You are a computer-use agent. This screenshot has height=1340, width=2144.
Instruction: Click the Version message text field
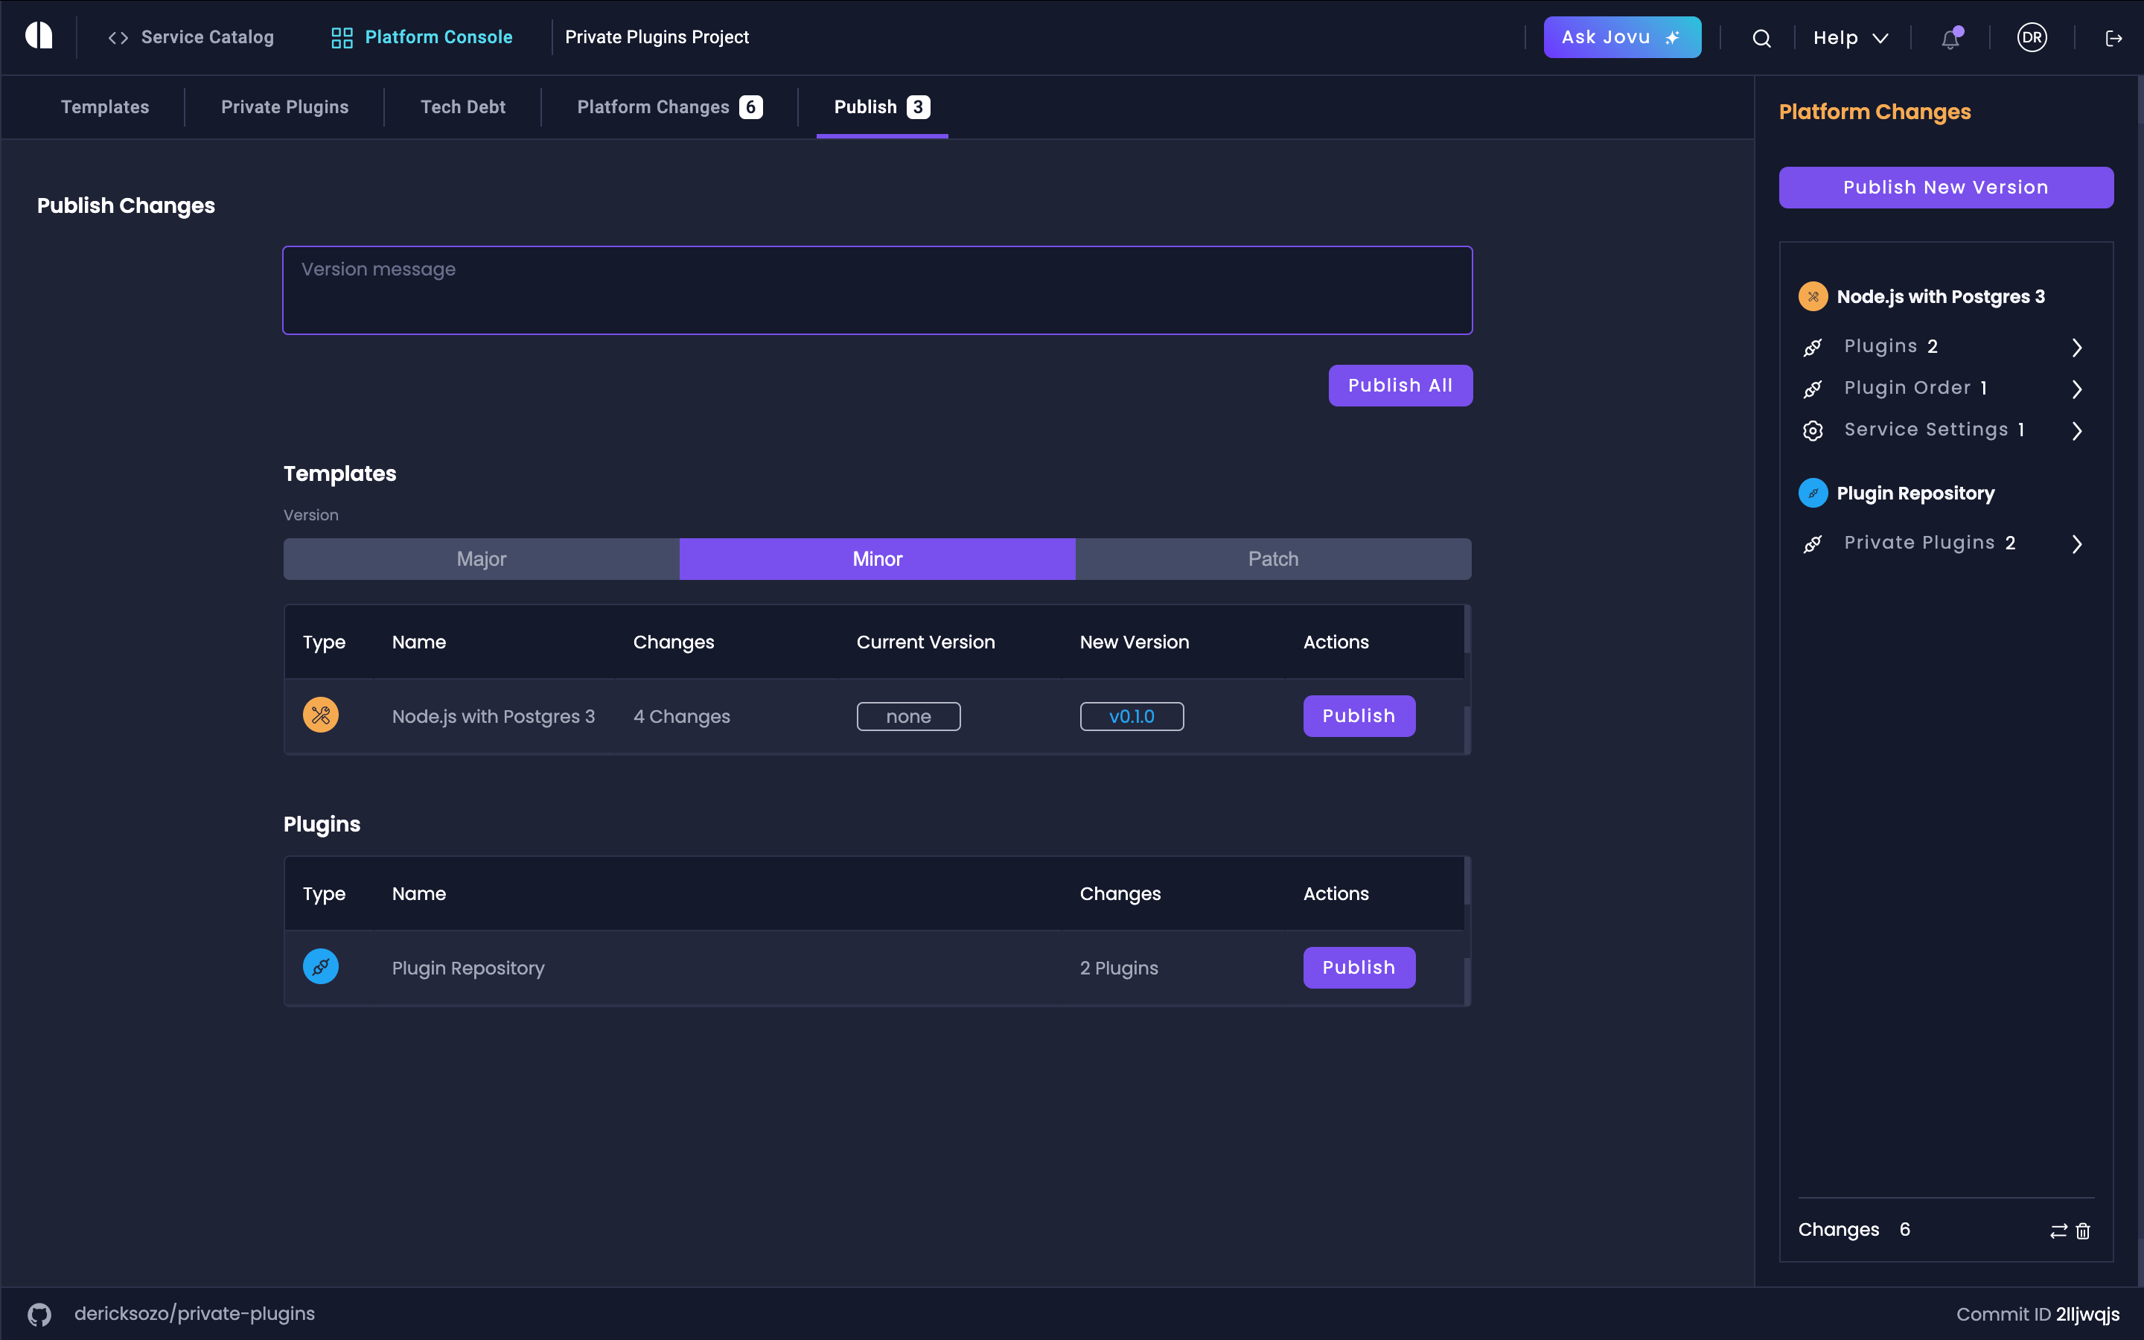[877, 290]
